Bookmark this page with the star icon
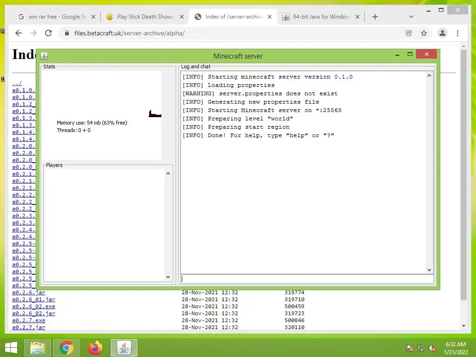 (424, 33)
